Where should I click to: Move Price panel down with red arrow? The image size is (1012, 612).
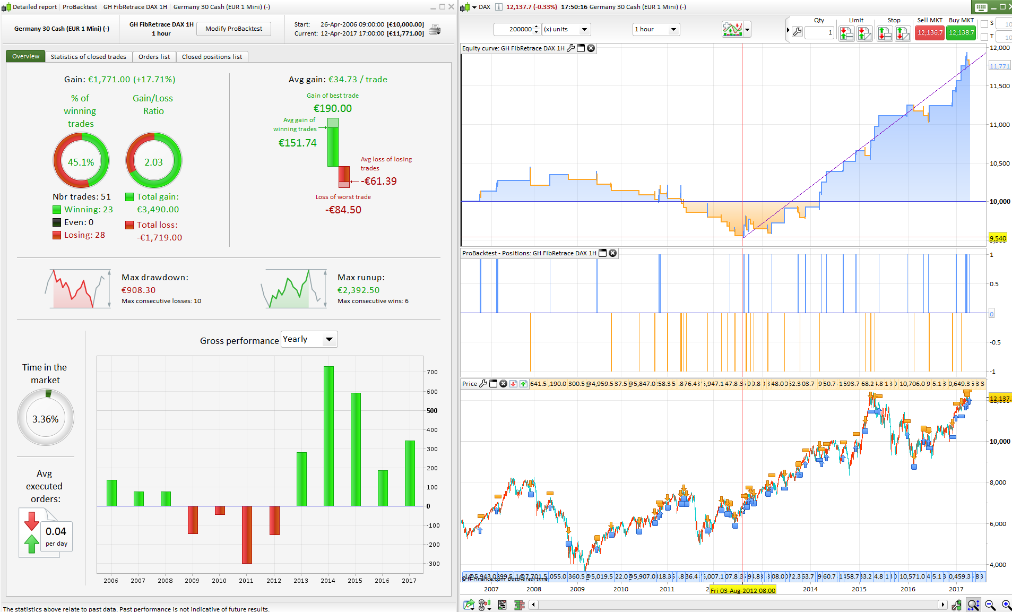coord(513,384)
